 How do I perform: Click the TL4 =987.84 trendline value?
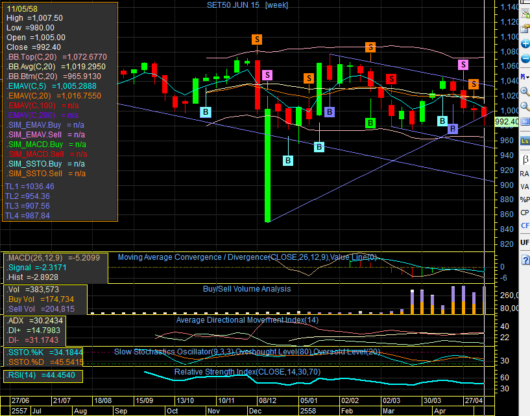pos(28,215)
